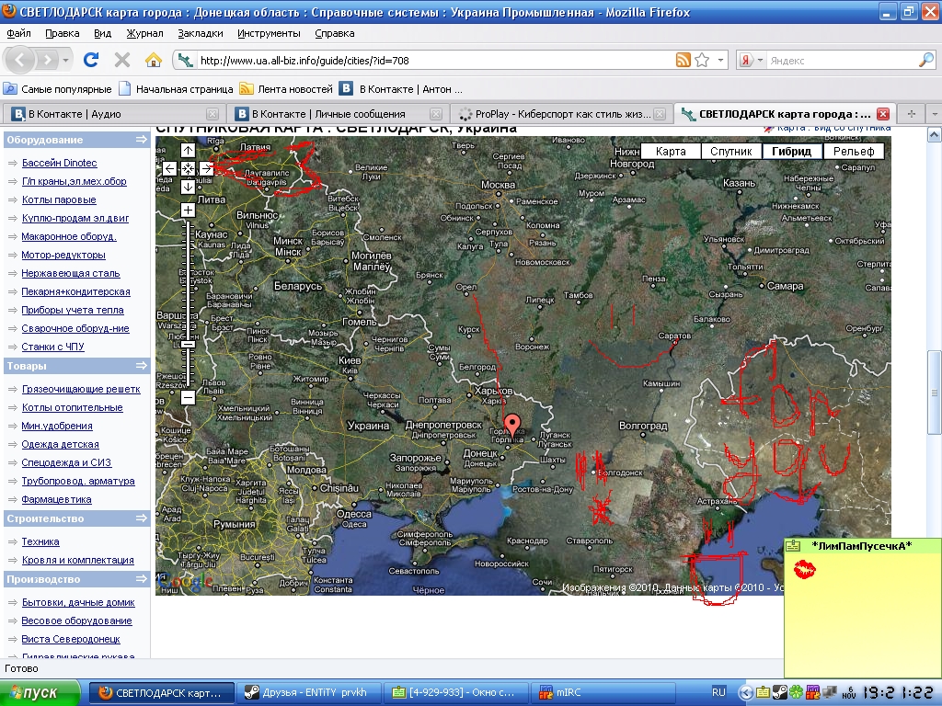Bookmark this page with the star icon
Image resolution: width=942 pixels, height=706 pixels.
702,60
